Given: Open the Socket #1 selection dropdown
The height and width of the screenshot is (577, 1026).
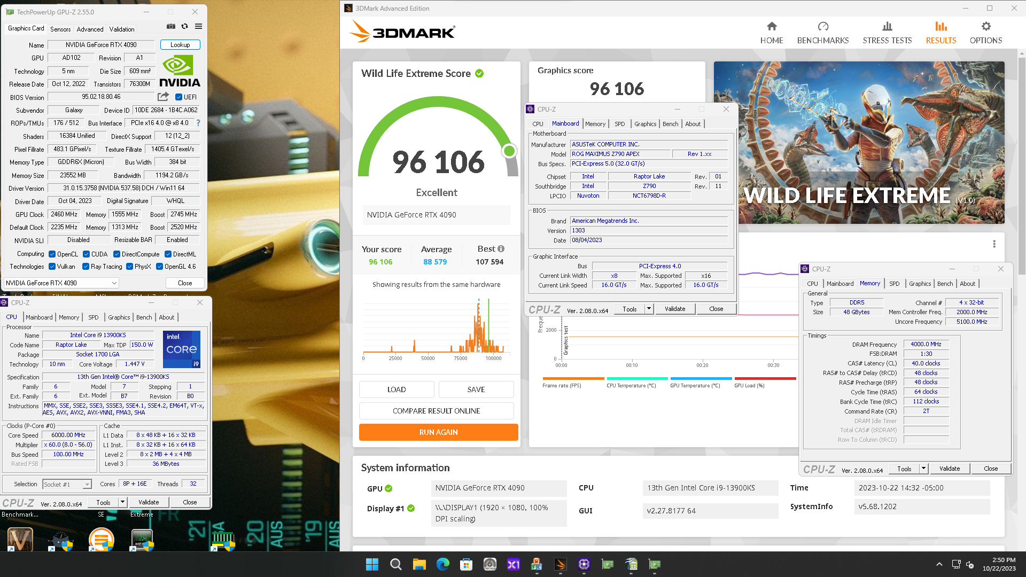Looking at the screenshot, I should (67, 484).
